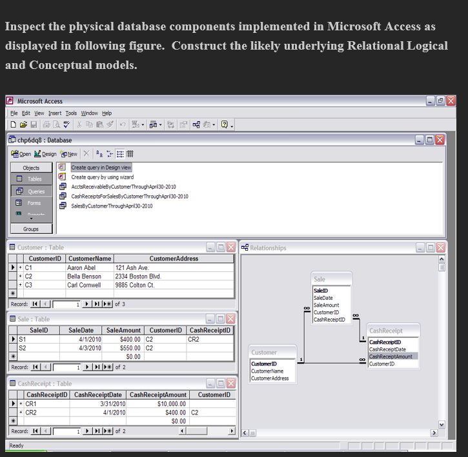The width and height of the screenshot is (468, 457).
Task: Select Forms in Objects pane
Action: [32, 203]
